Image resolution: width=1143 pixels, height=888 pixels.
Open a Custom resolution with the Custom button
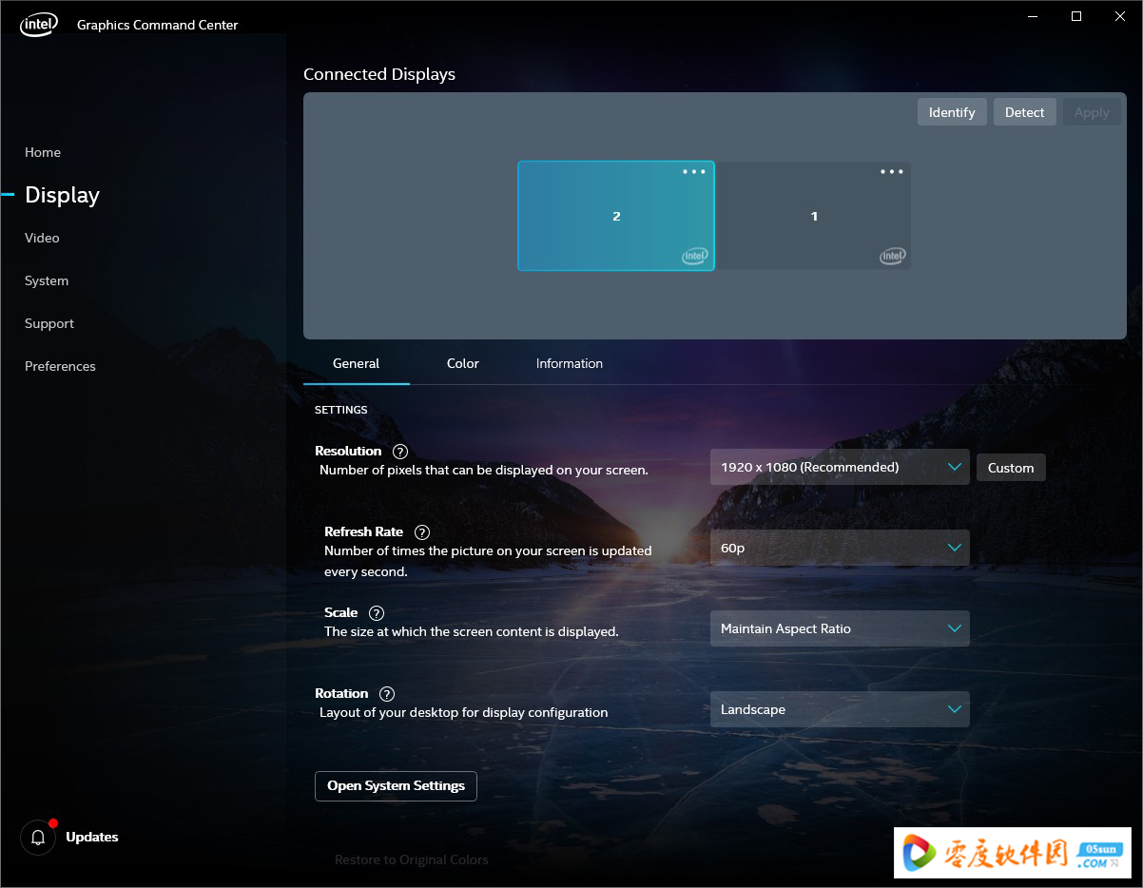point(1010,467)
